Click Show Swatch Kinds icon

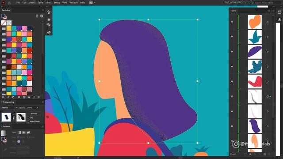pyautogui.click(x=19, y=97)
